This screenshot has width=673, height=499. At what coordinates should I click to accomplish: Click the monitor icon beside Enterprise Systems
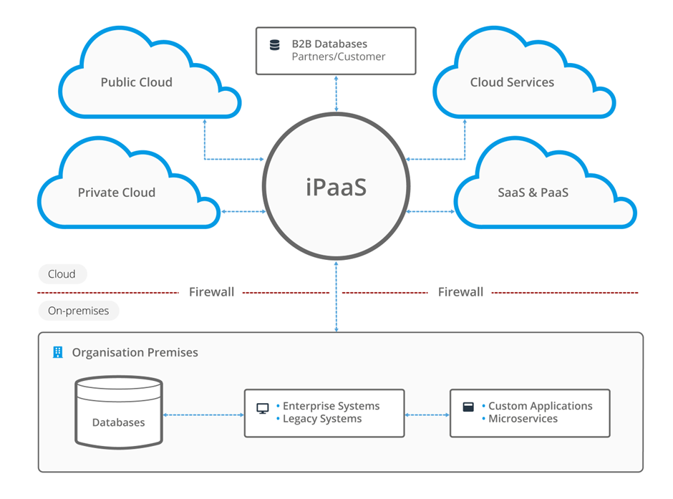tap(263, 409)
